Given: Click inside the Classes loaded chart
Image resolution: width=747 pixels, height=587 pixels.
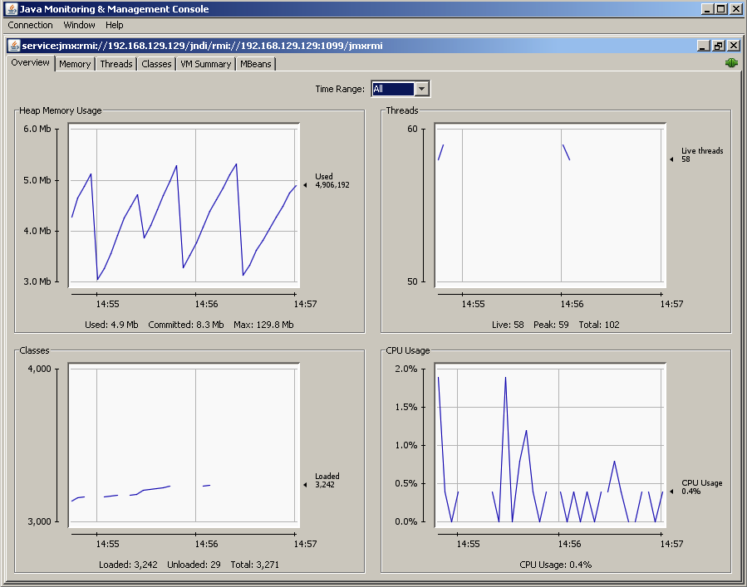Looking at the screenshot, I should 183,445.
